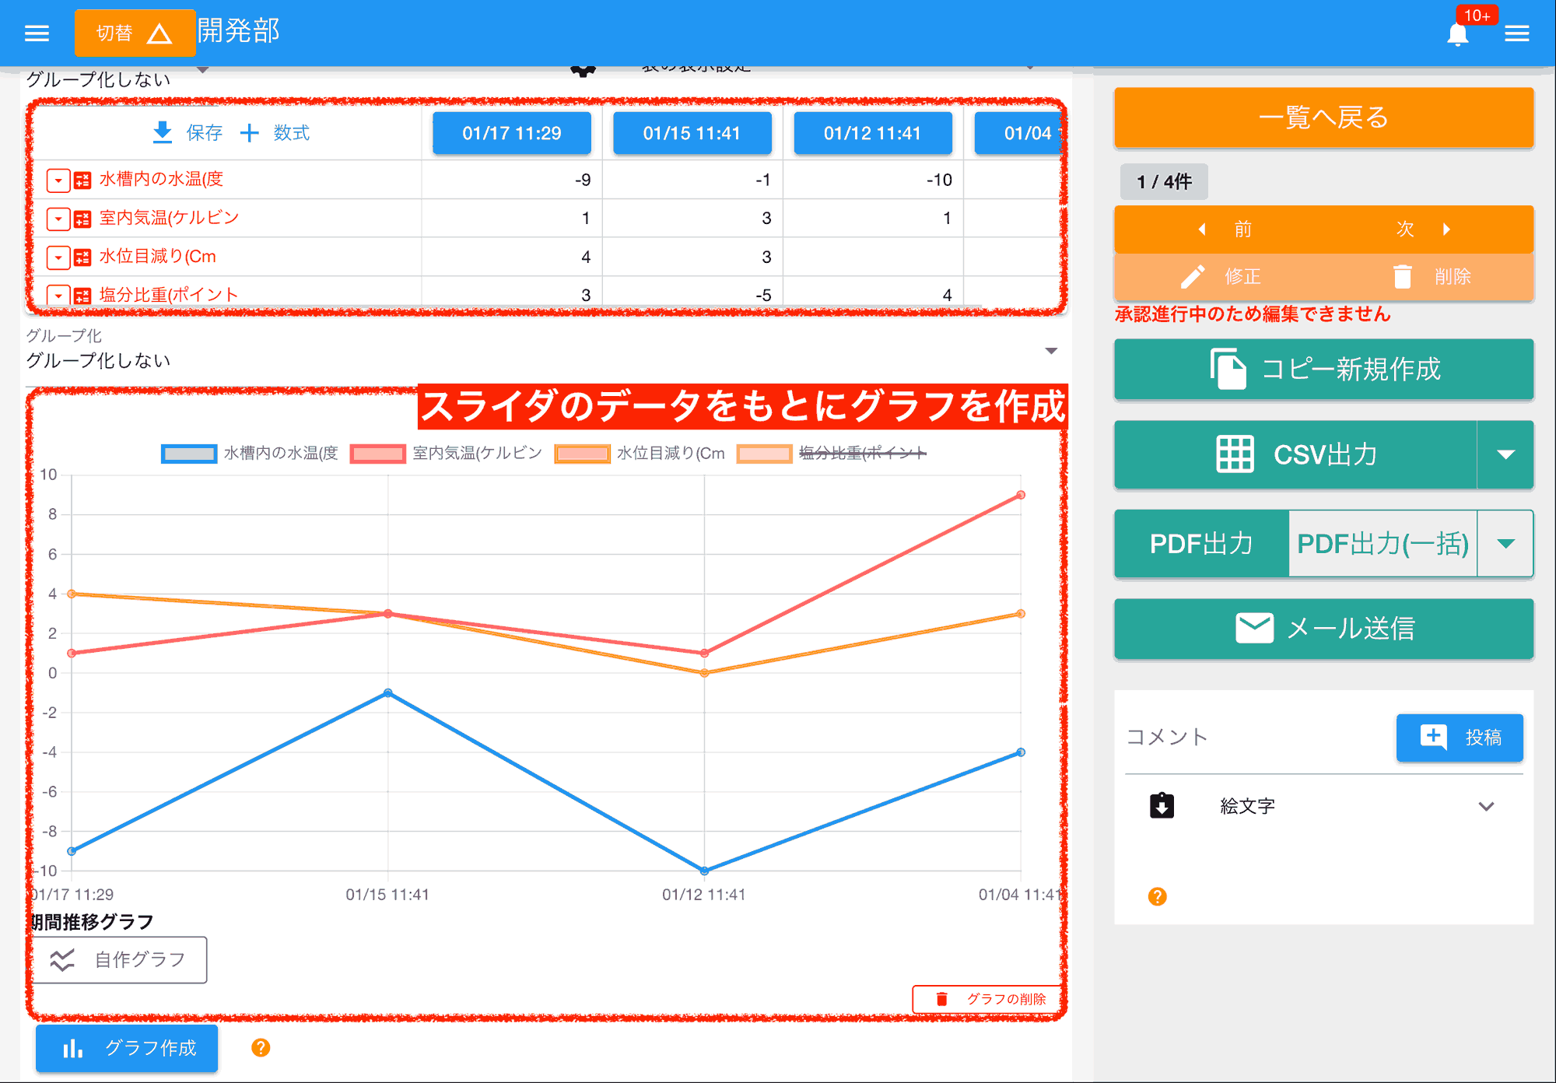
Task: Click the 室内気温 legend color swatch
Action: click(377, 454)
